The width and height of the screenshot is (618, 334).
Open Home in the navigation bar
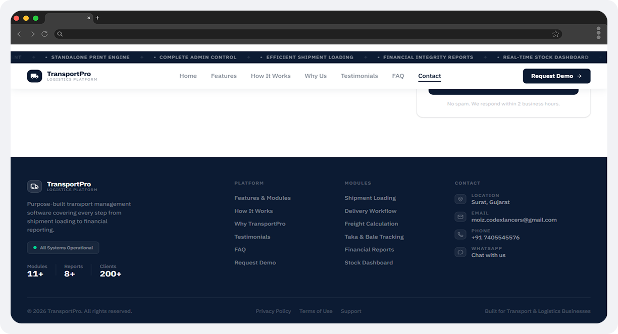click(x=188, y=76)
